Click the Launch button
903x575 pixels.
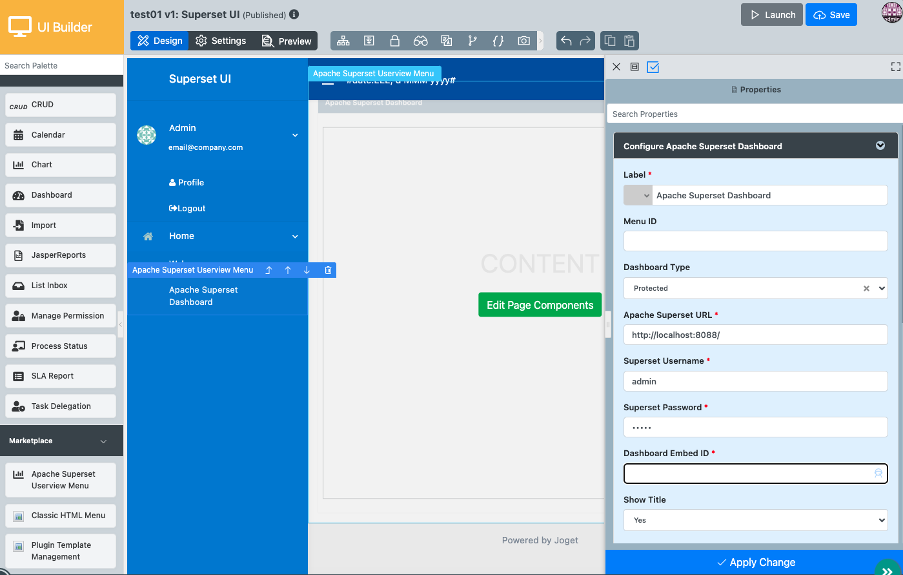pyautogui.click(x=772, y=15)
